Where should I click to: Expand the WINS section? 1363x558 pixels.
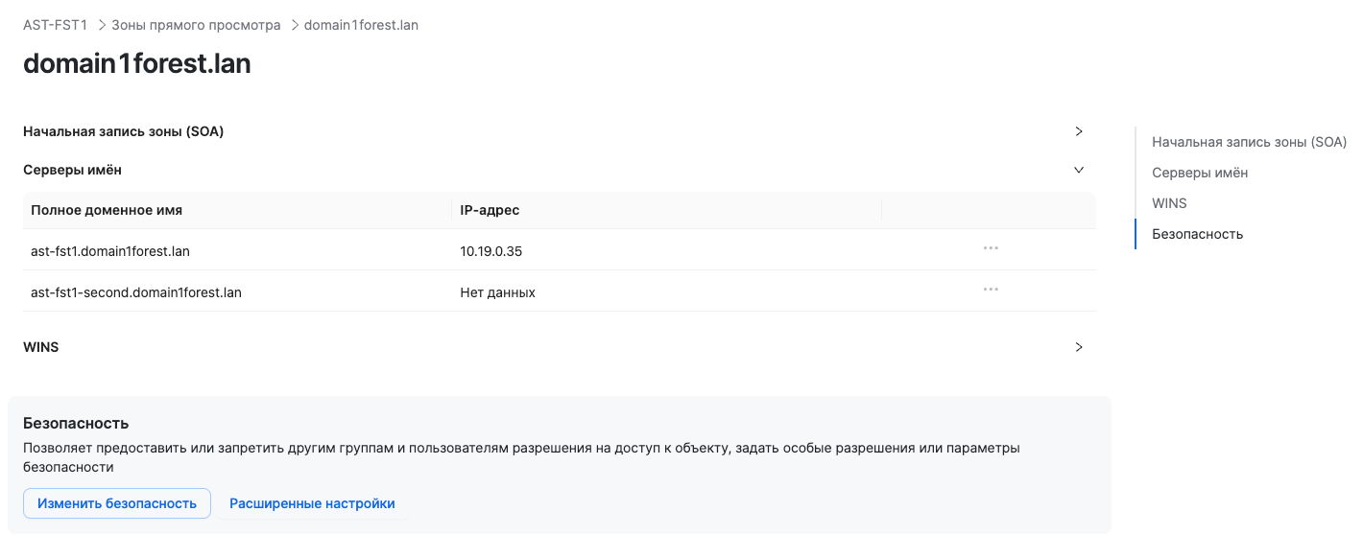(1077, 347)
